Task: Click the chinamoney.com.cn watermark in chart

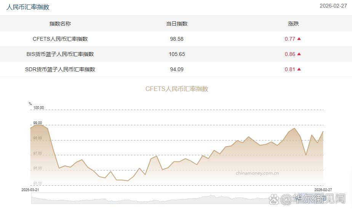Action: pos(257,173)
